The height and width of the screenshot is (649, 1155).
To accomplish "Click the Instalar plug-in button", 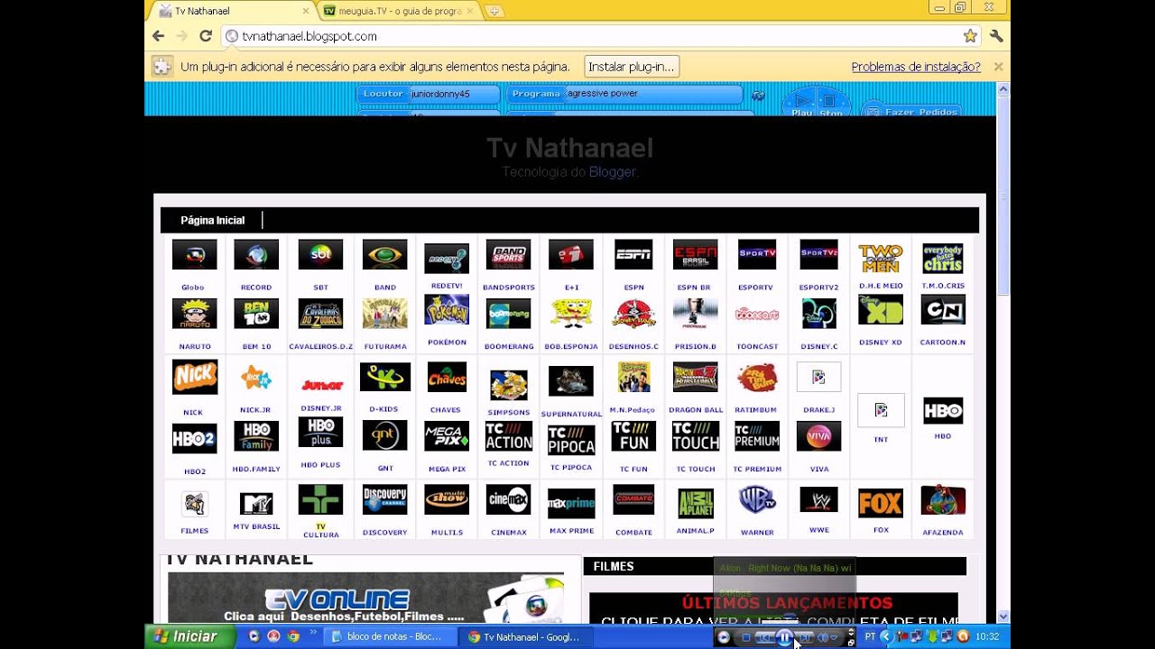I will [x=632, y=67].
